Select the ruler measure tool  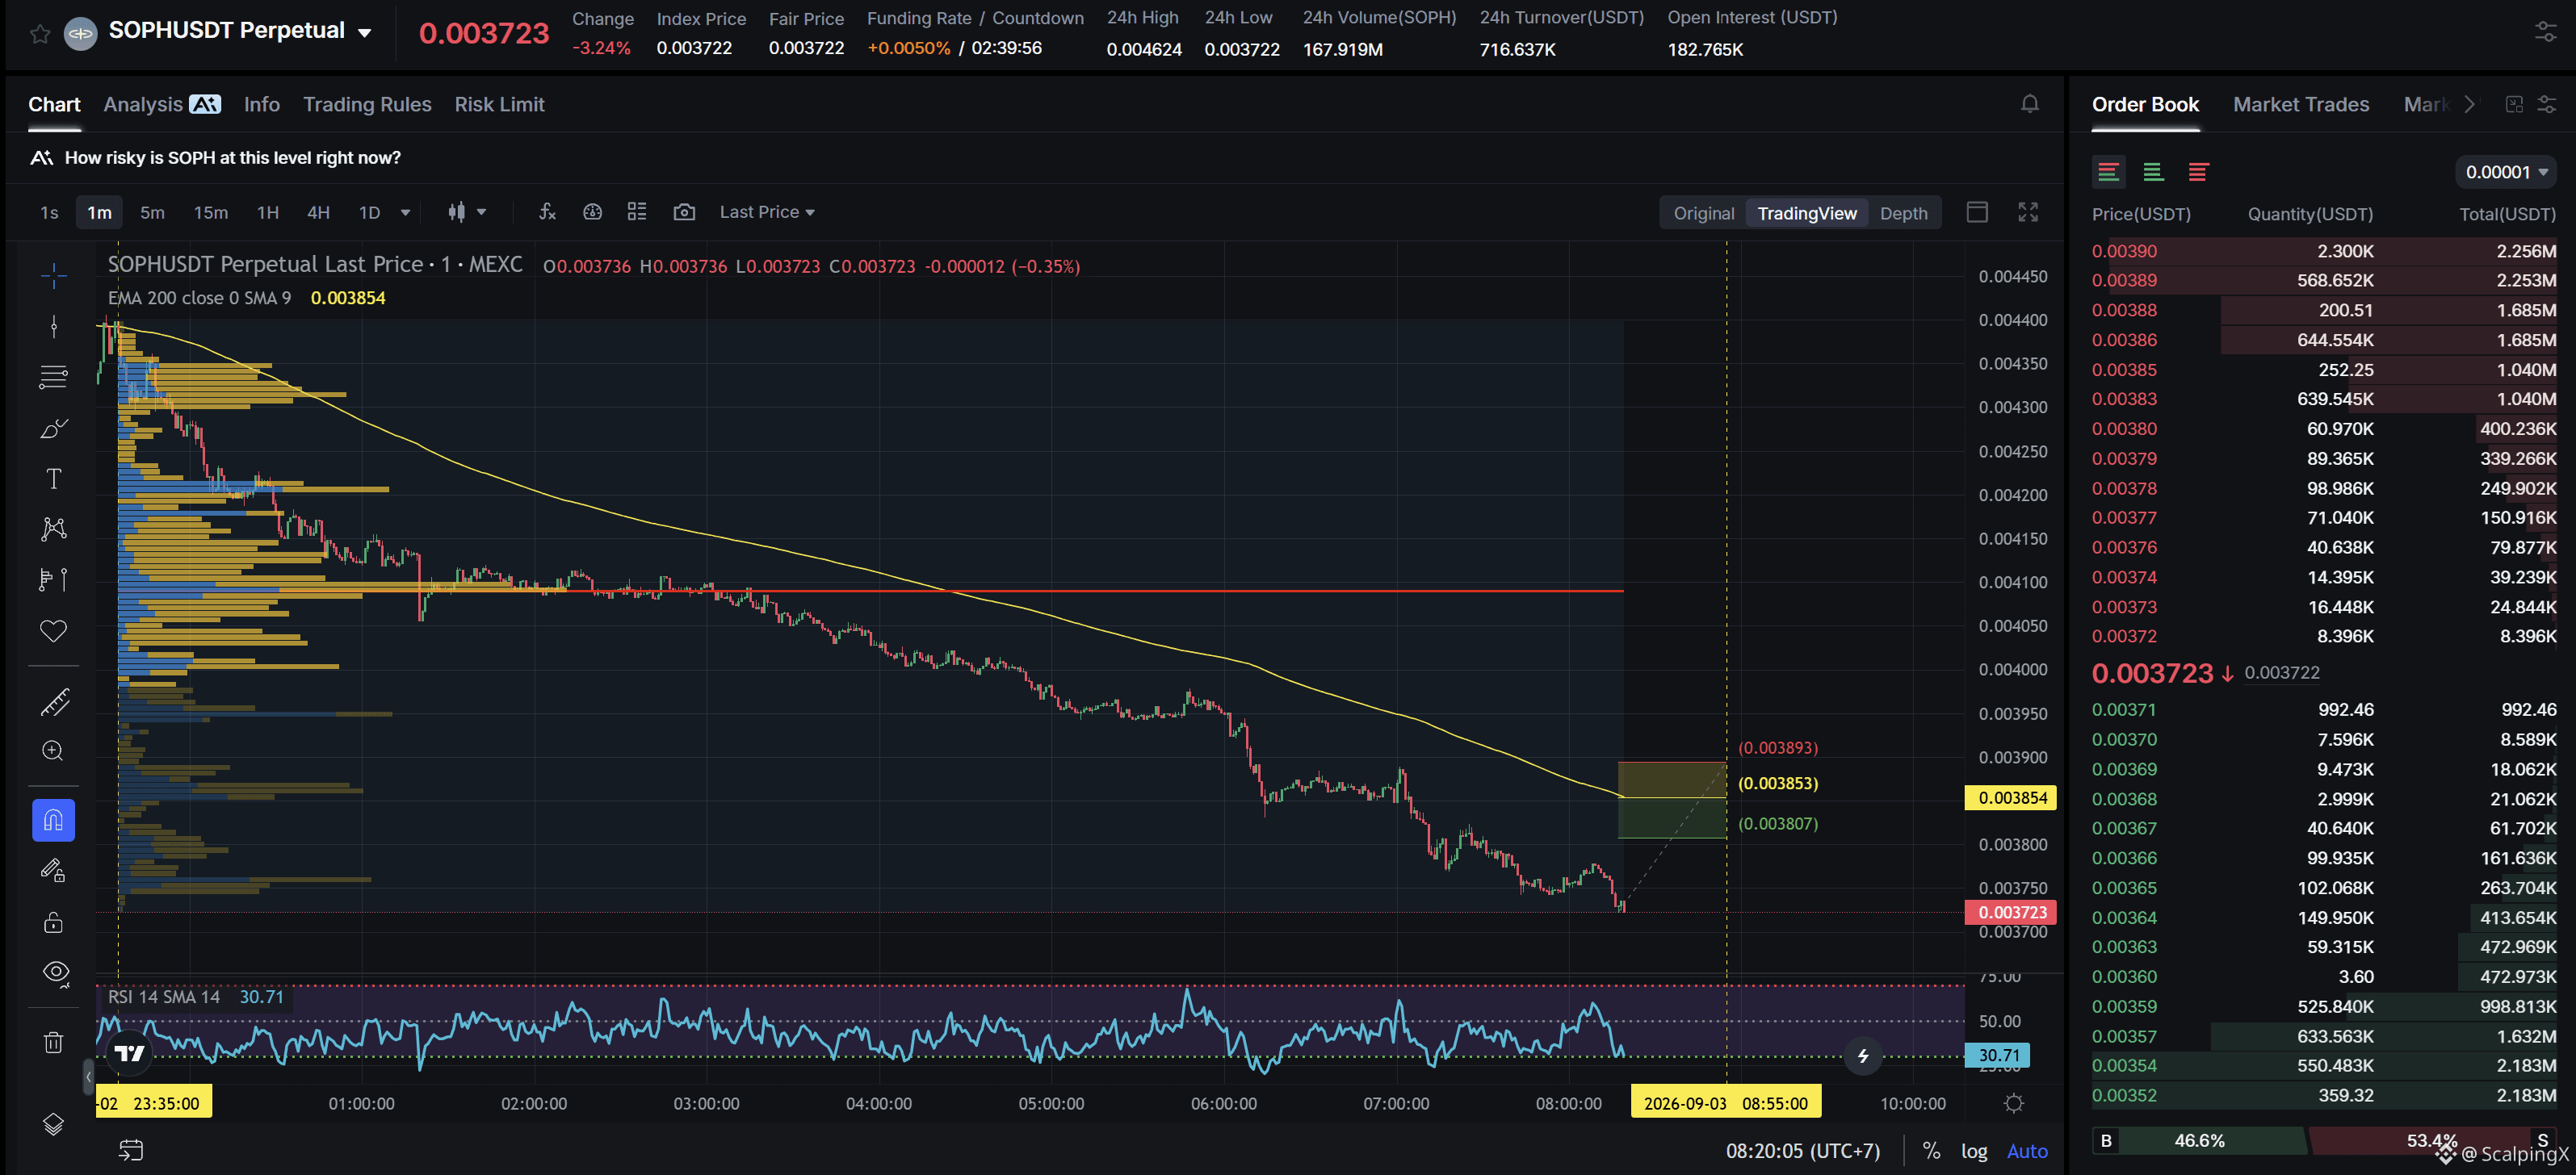point(53,702)
